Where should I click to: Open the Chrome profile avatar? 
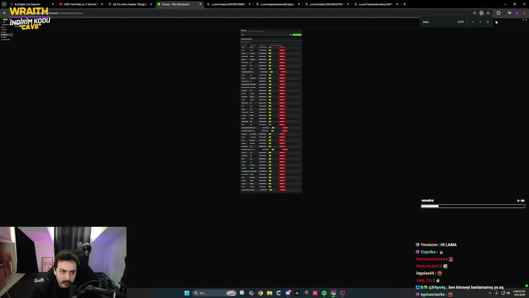point(517,13)
